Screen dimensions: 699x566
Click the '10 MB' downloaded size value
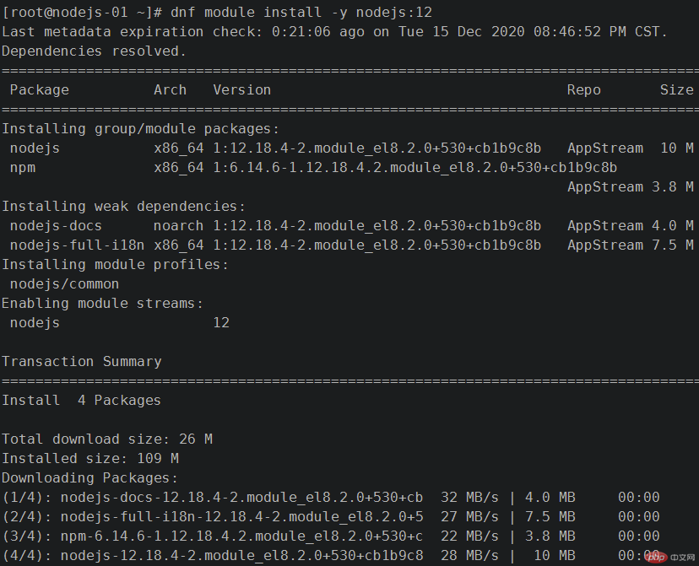coord(555,556)
